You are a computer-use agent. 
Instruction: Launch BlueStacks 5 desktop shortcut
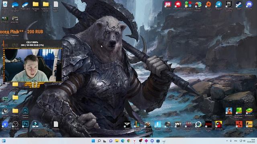pyautogui.click(x=249, y=111)
